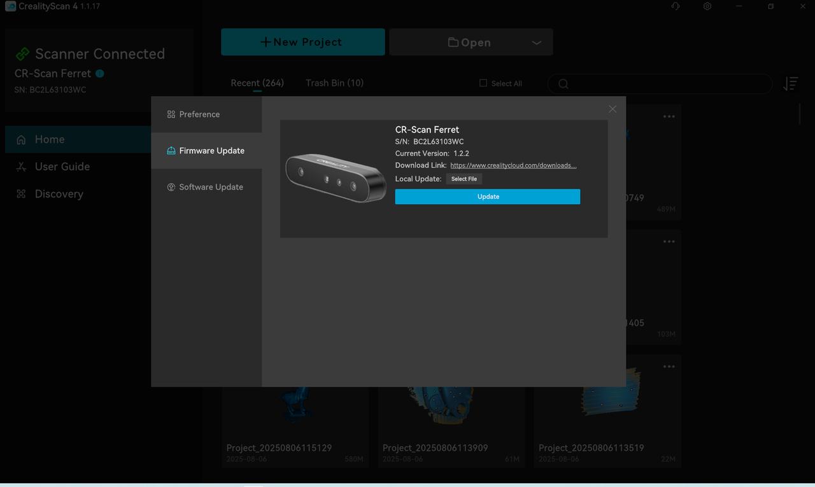The width and height of the screenshot is (815, 487).
Task: Open settings via the gear icon
Action: tap(707, 6)
